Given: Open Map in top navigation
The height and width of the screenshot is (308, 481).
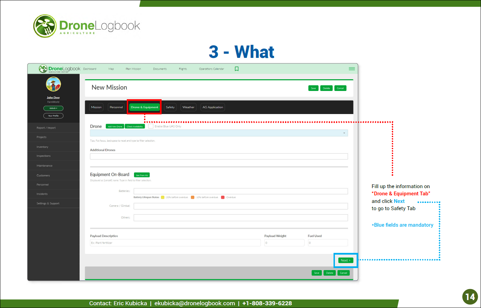Looking at the screenshot, I should pyautogui.click(x=111, y=69).
